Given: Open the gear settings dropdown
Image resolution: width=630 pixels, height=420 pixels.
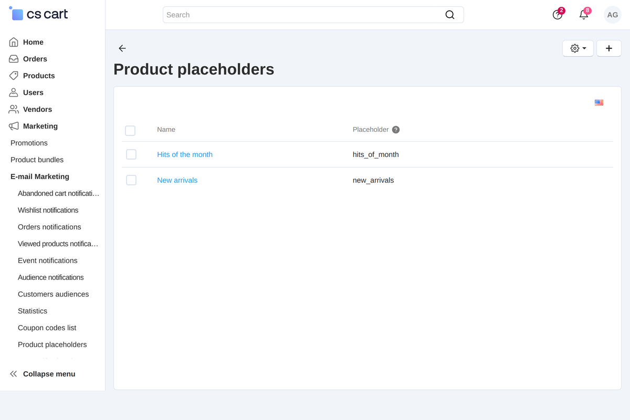Looking at the screenshot, I should 578,48.
